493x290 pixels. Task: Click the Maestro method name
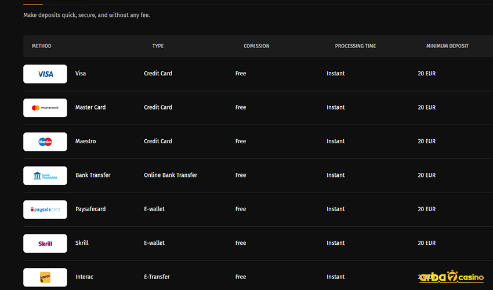click(x=86, y=141)
